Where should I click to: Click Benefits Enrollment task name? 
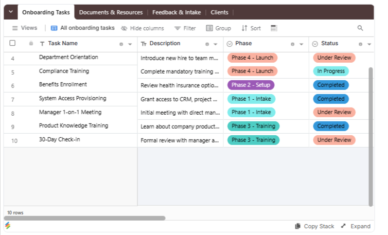point(63,84)
